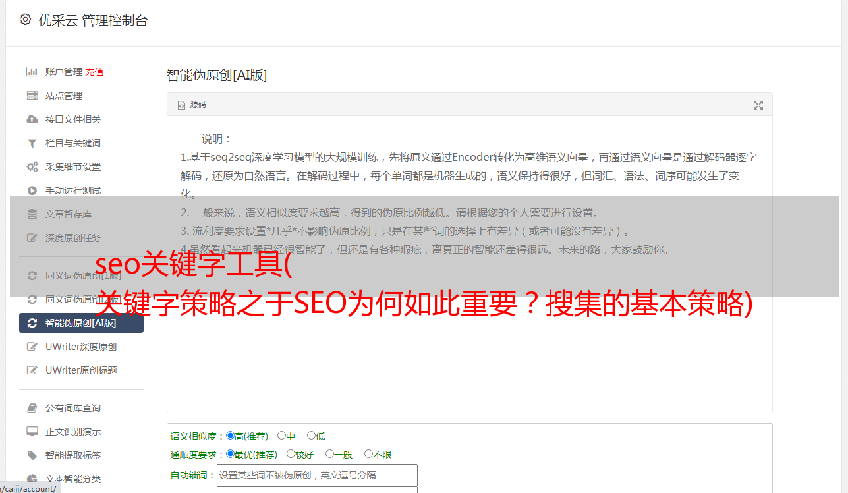
Task: Select 低 for 语义相似度
Action: coord(311,436)
